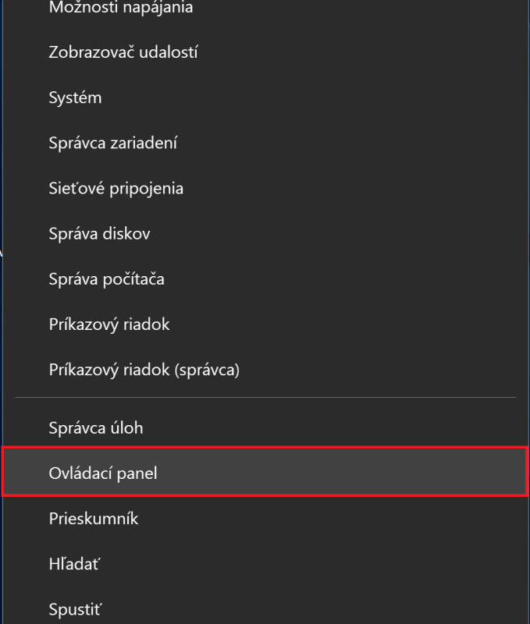Click the highlighted Ovládací panel item

(x=102, y=473)
